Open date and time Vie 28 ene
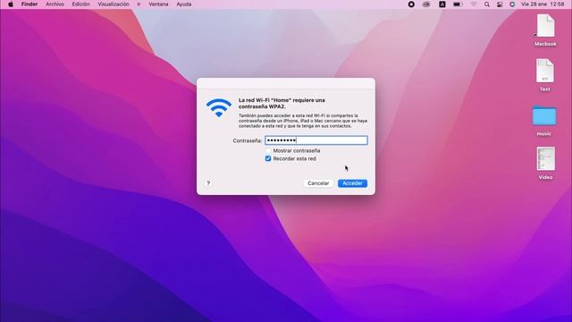This screenshot has width=572, height=322. tap(543, 4)
